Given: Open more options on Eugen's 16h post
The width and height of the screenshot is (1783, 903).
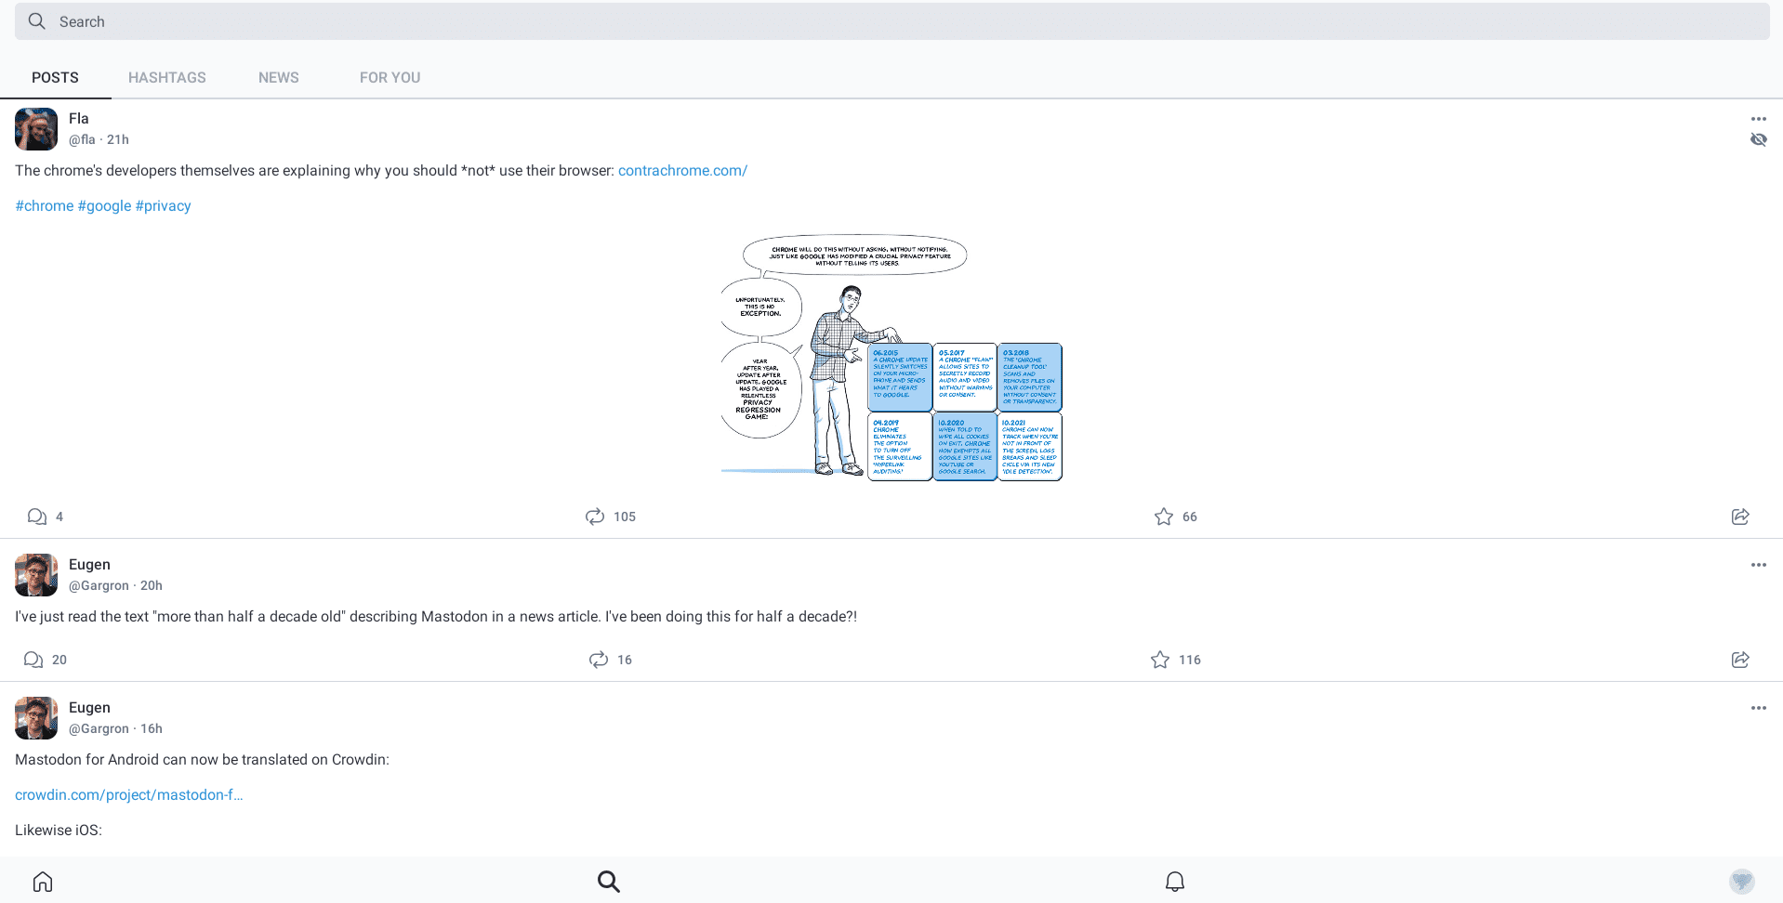Looking at the screenshot, I should [1758, 708].
